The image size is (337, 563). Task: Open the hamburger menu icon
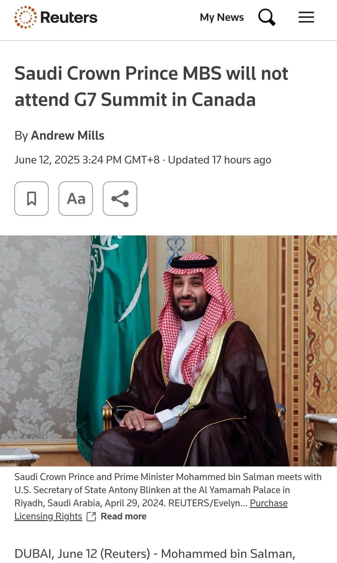(306, 17)
